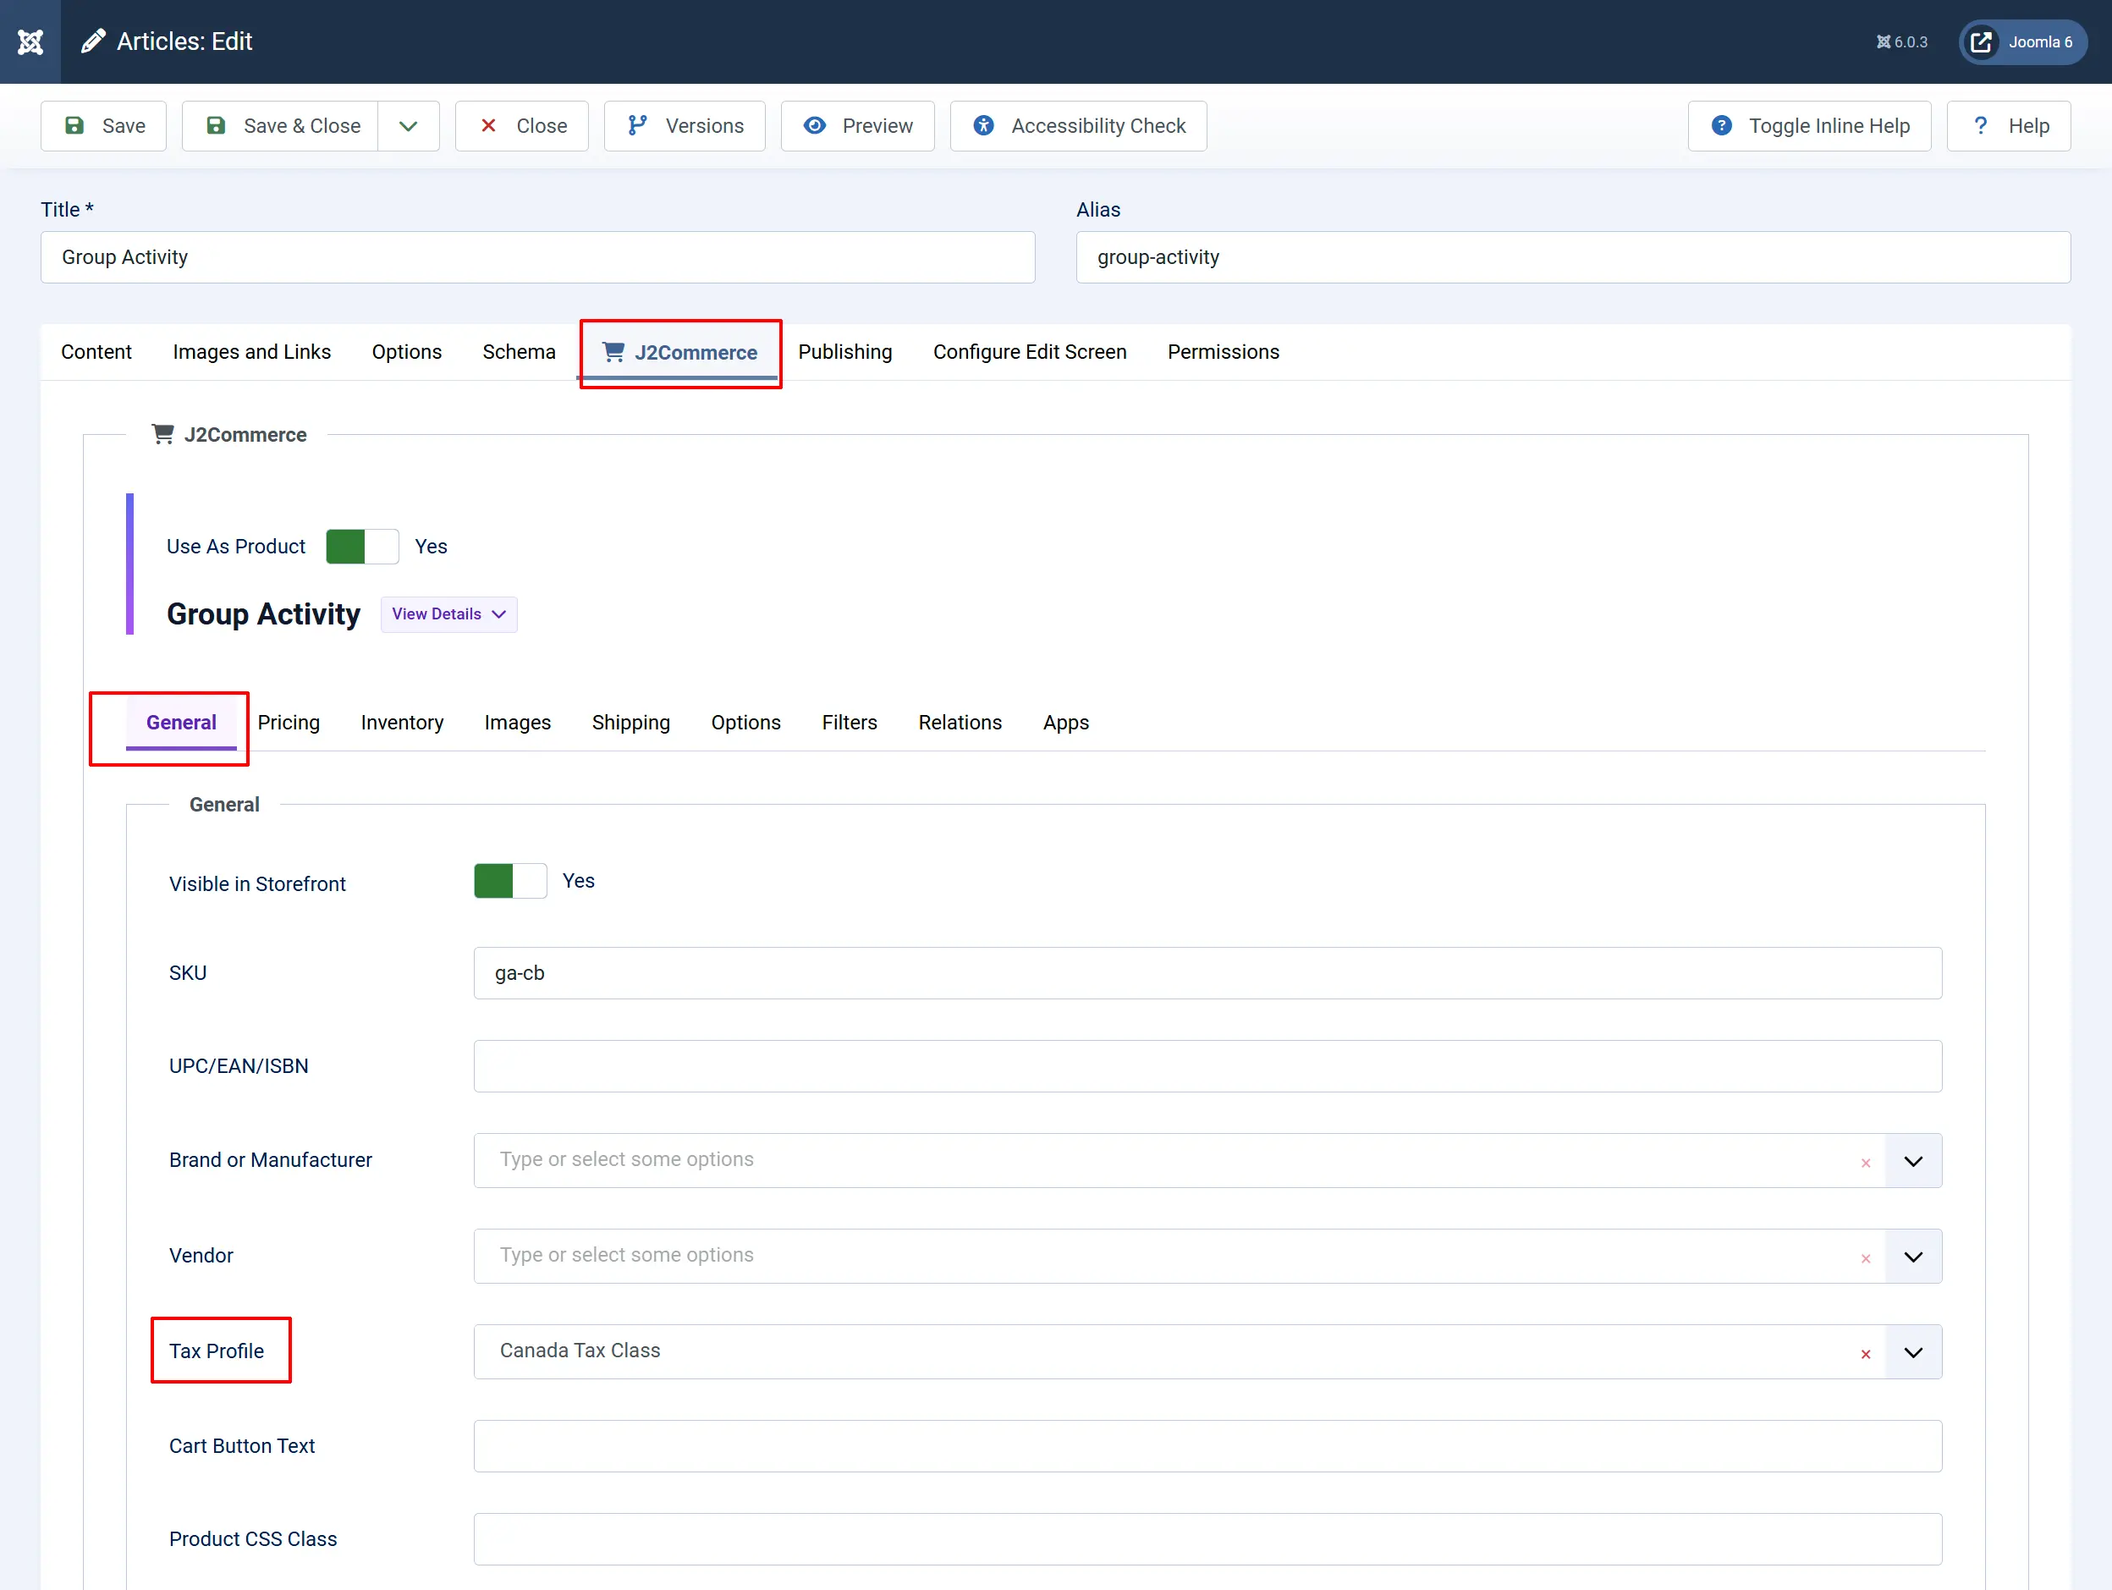Screen dimensions: 2112x1590
Task: Click the Product CSS Class field
Action: point(1207,1539)
